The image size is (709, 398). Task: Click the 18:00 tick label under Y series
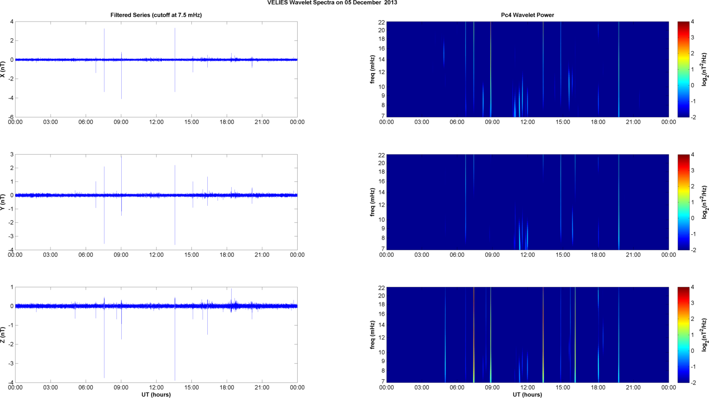click(227, 255)
